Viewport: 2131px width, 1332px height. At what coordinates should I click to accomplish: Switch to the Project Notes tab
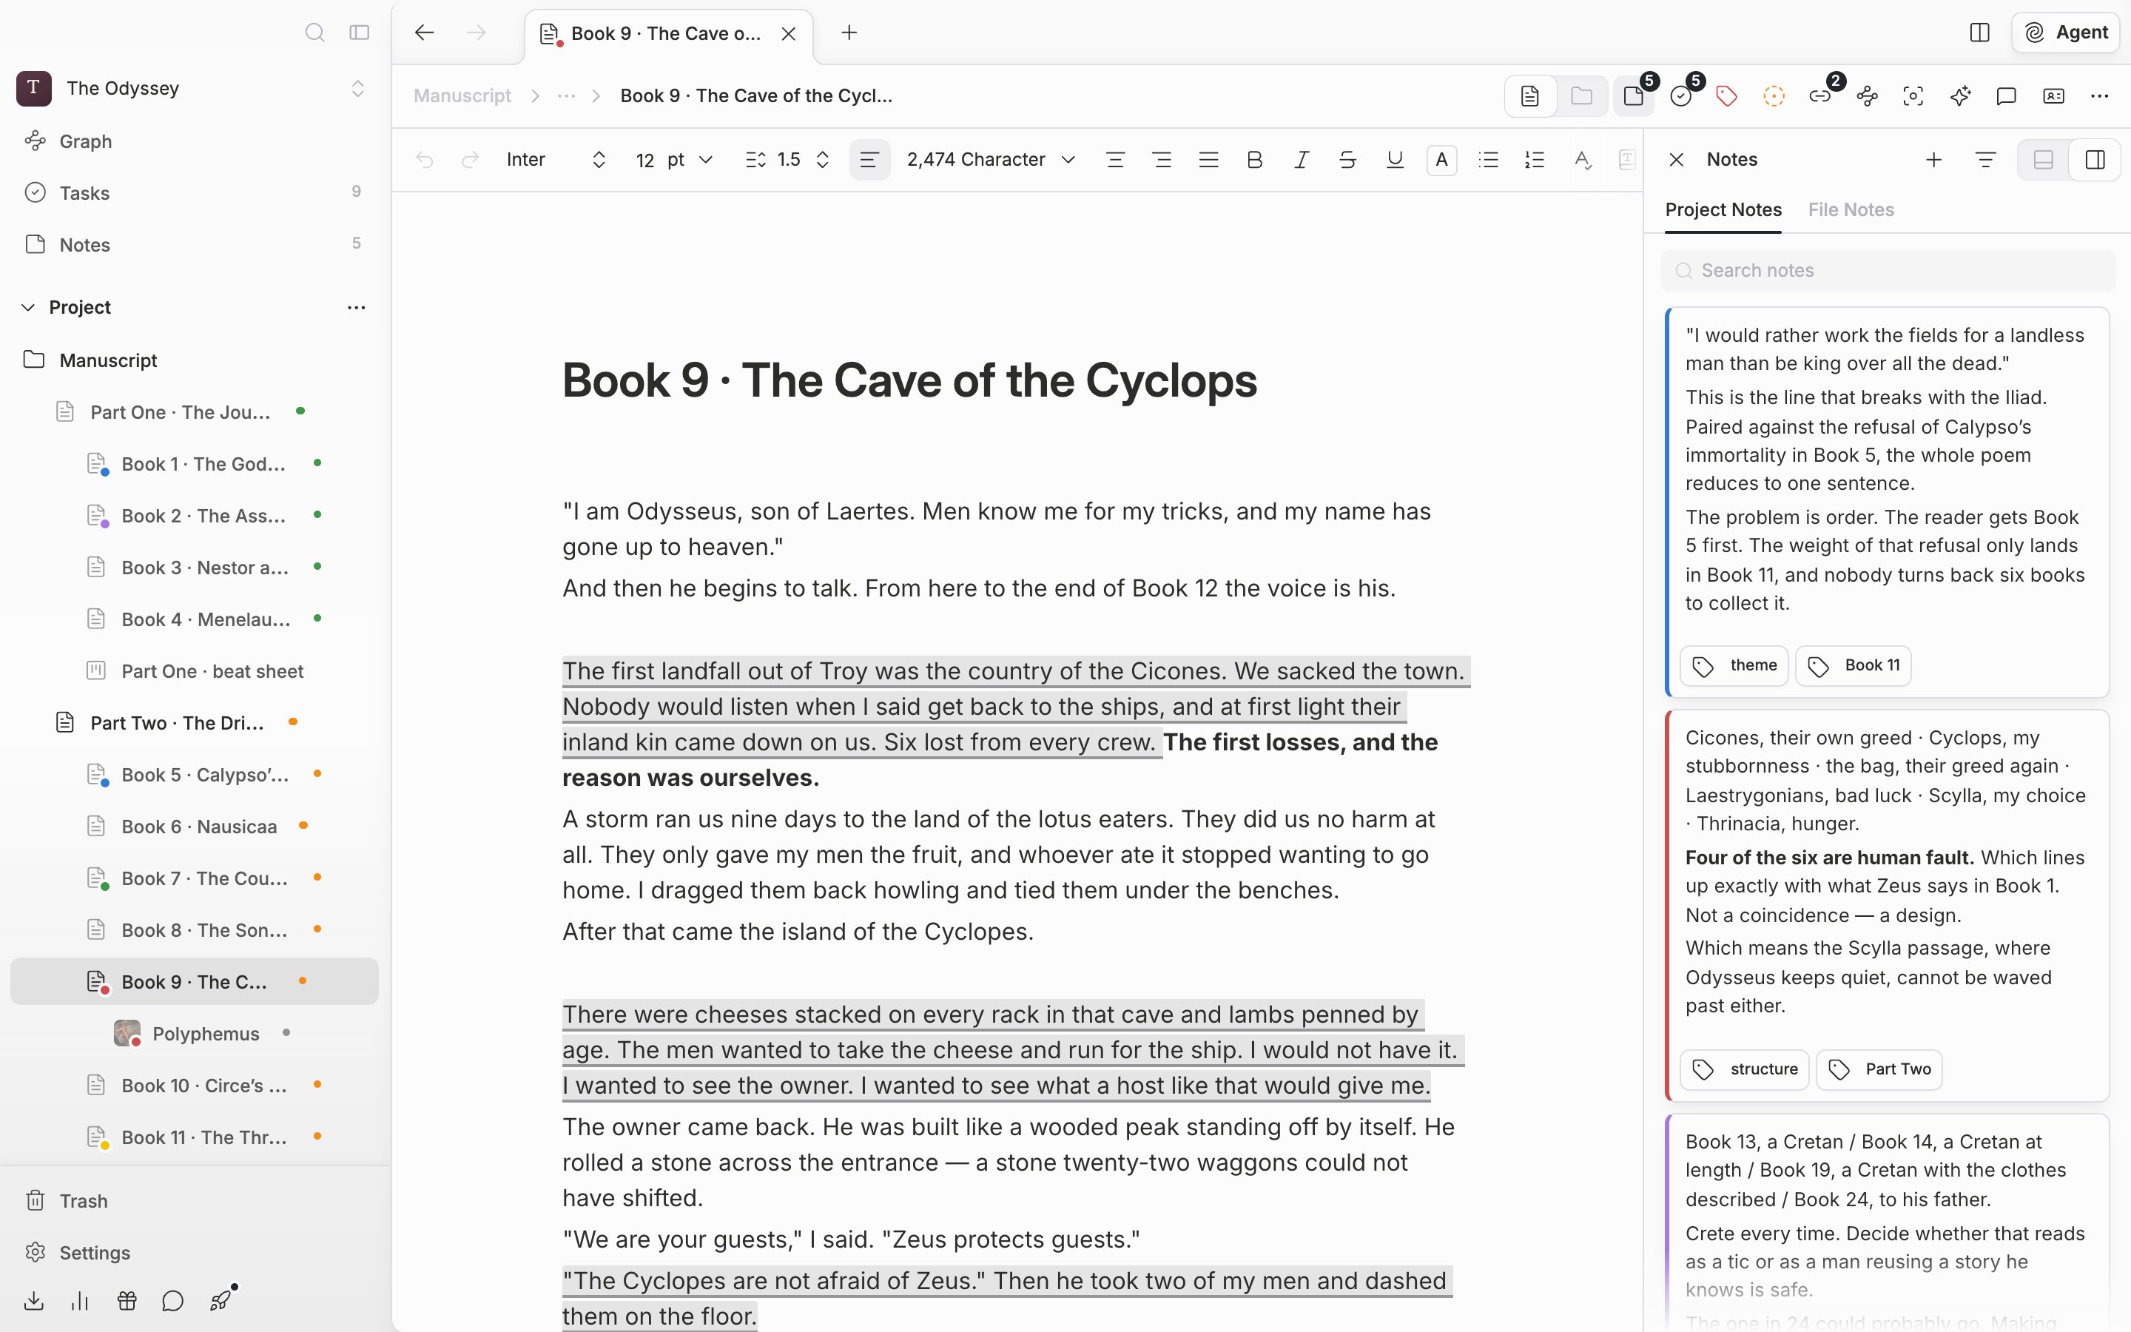[1723, 209]
